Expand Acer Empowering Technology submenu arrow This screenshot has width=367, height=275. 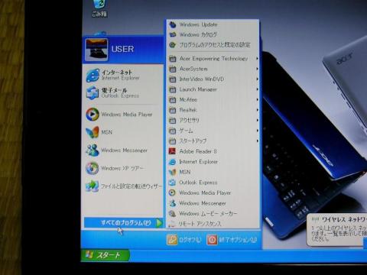(x=257, y=59)
